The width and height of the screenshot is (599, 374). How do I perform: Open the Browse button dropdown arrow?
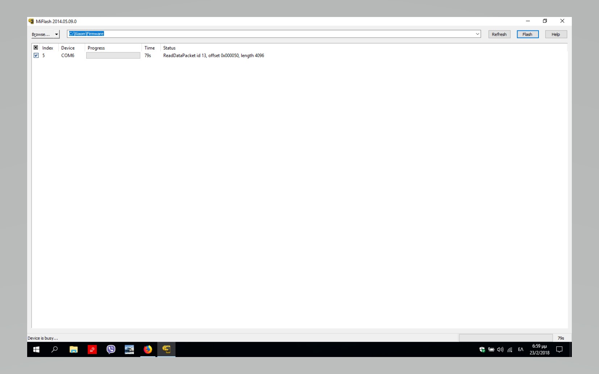(56, 34)
